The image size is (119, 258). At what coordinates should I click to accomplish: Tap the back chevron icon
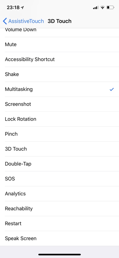tap(5, 21)
